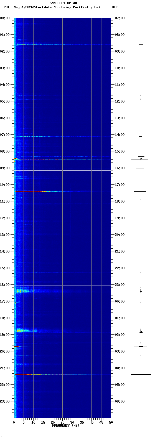Click the '17:00' UTC axis label
This screenshot has width=153, height=440.
[x=120, y=185]
